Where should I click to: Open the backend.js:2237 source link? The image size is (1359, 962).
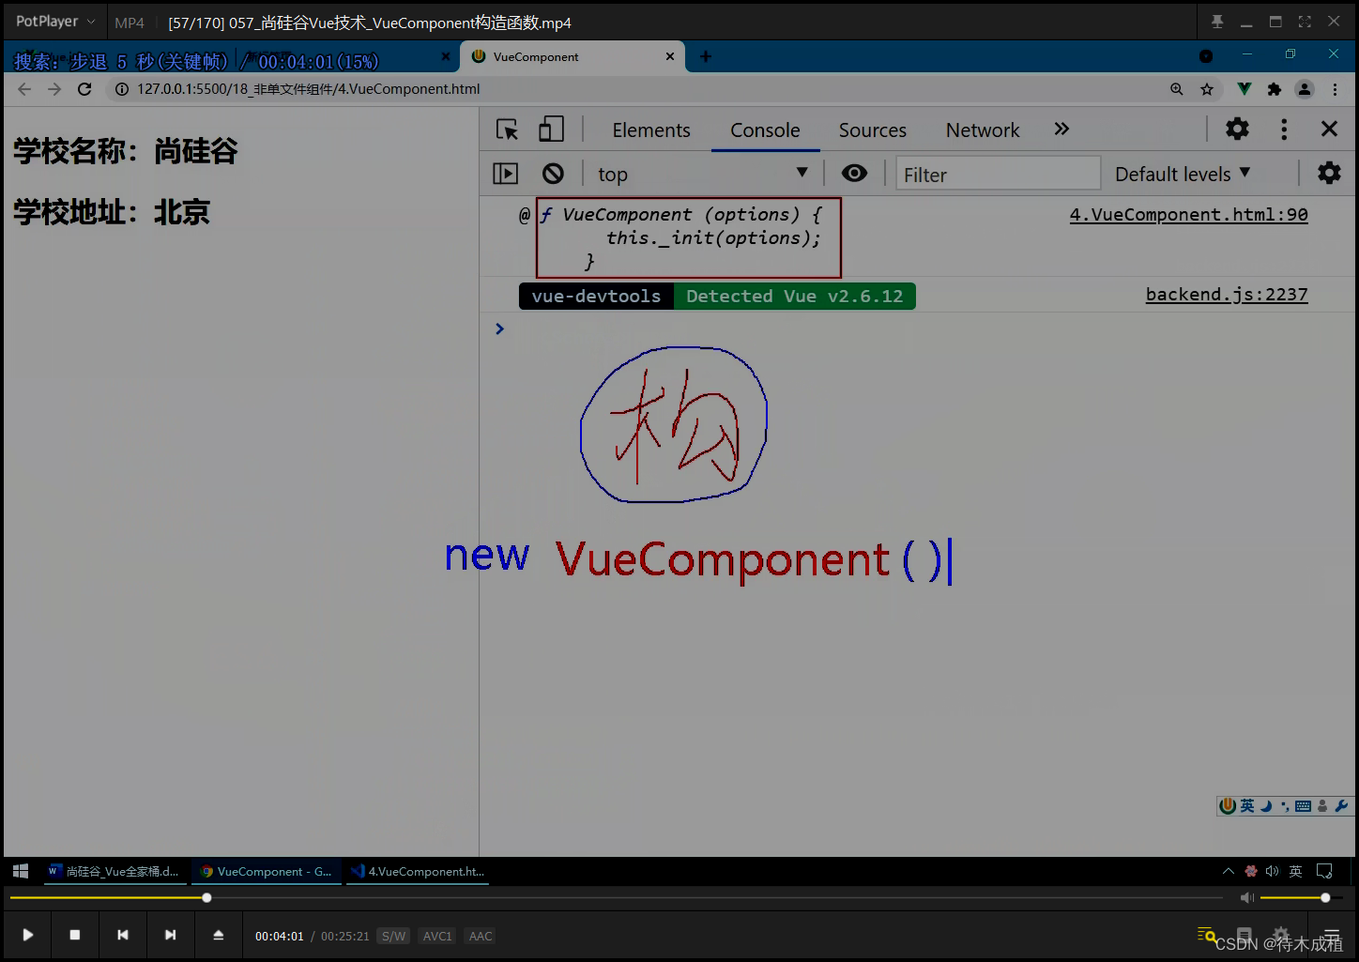1226,294
